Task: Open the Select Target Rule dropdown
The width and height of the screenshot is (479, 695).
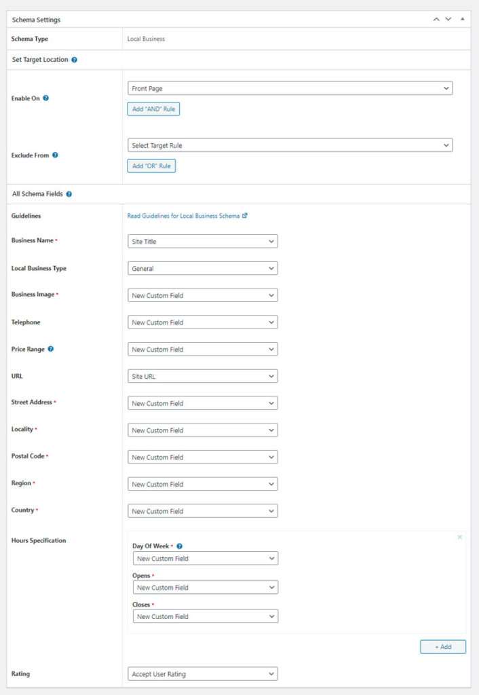Action: click(290, 145)
